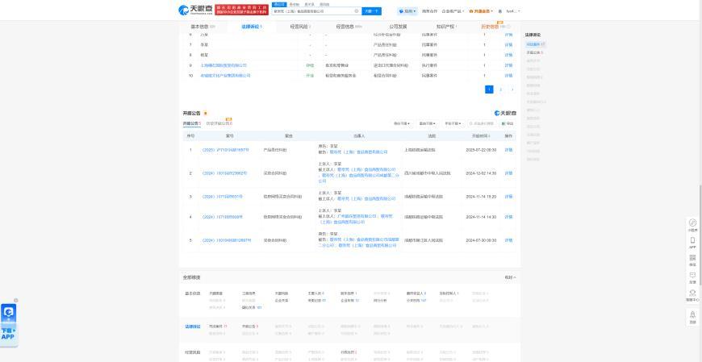Select the 法律诉讼 main tab
702x362 pixels.
point(252,27)
